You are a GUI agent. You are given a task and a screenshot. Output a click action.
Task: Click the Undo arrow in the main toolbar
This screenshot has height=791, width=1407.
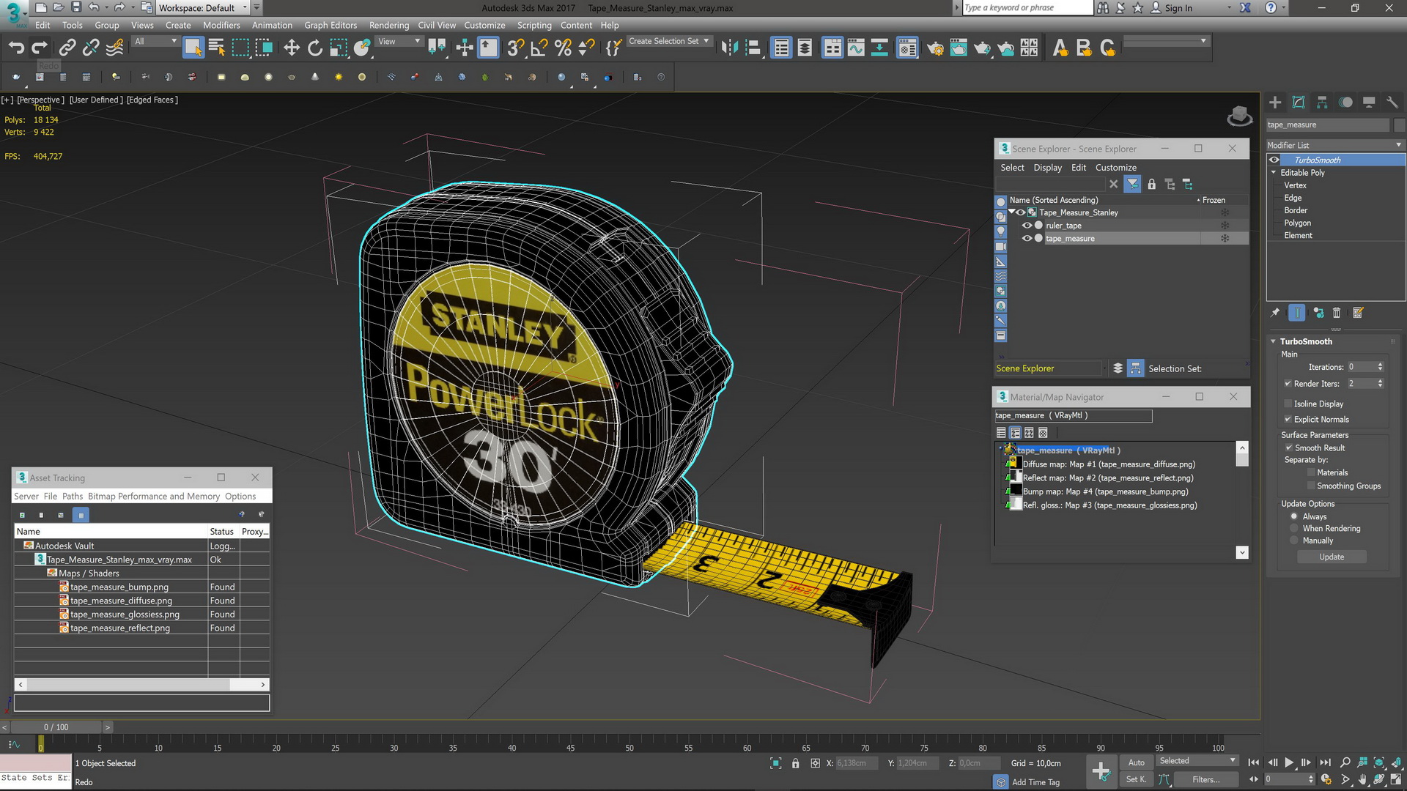pos(16,48)
